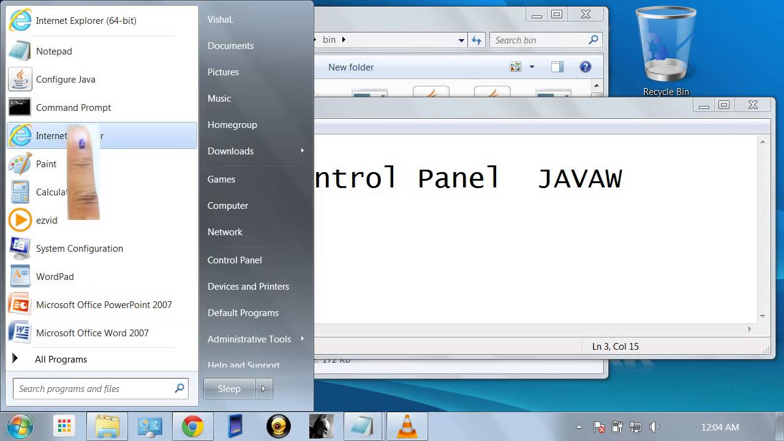Screen dimensions: 784x441
Task: Click the network tray icon
Action: (x=636, y=428)
